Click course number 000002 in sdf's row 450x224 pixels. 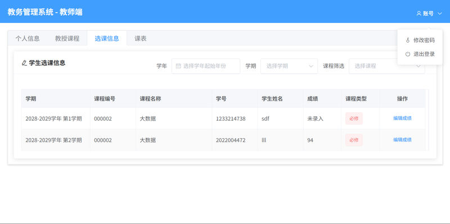(x=103, y=118)
